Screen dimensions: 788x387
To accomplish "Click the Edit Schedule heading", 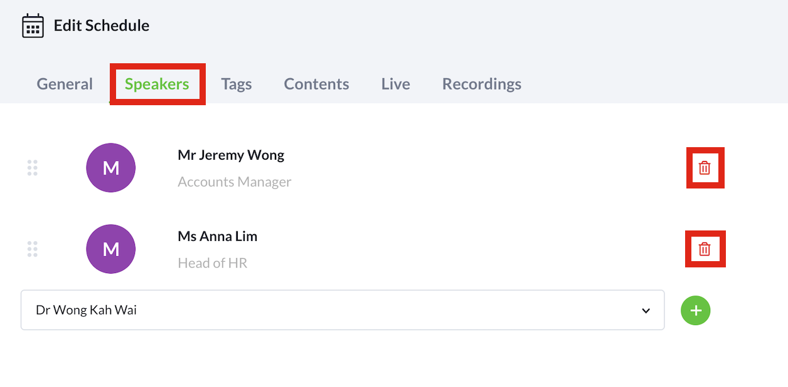I will click(x=102, y=26).
